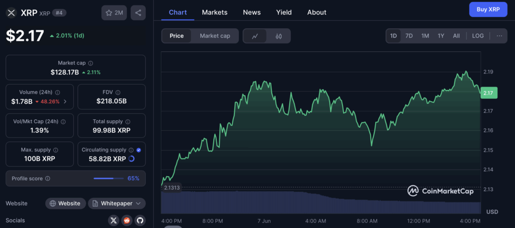Open the About tab
Viewport: 515px width, 228px height.
pyautogui.click(x=317, y=13)
